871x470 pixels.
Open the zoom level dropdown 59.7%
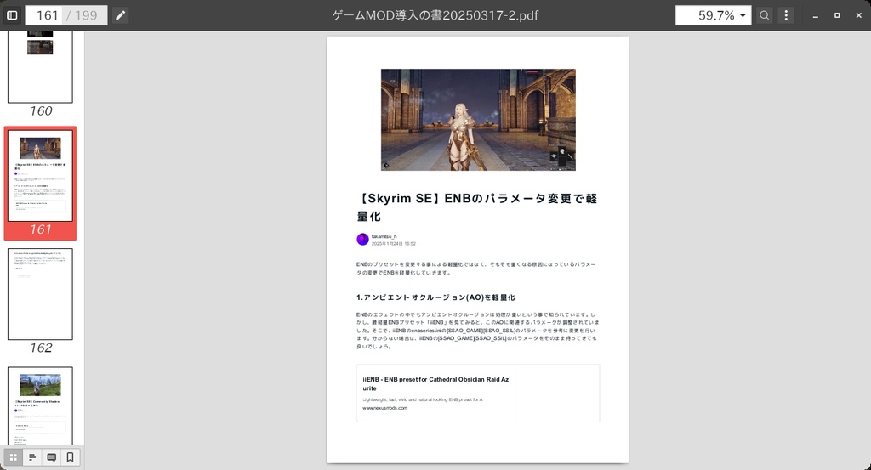pyautogui.click(x=714, y=15)
